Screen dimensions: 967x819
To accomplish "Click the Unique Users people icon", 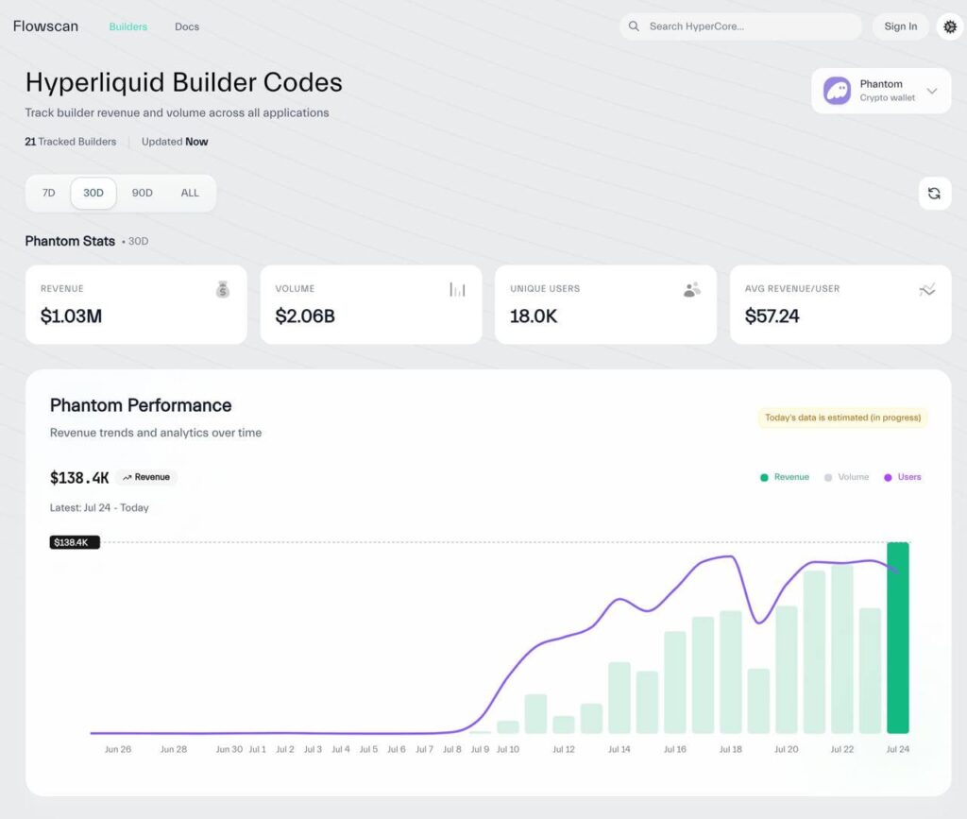I will pyautogui.click(x=692, y=290).
